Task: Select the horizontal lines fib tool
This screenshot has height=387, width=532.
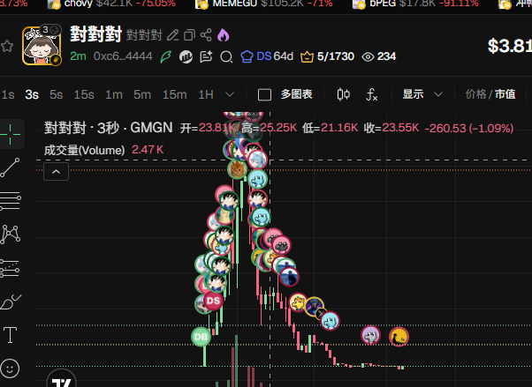Action: tap(11, 201)
